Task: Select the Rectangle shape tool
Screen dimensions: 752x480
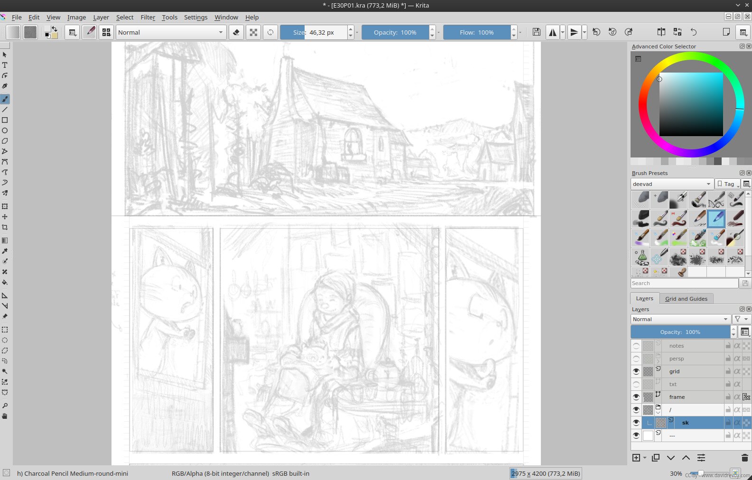Action: [x=5, y=120]
